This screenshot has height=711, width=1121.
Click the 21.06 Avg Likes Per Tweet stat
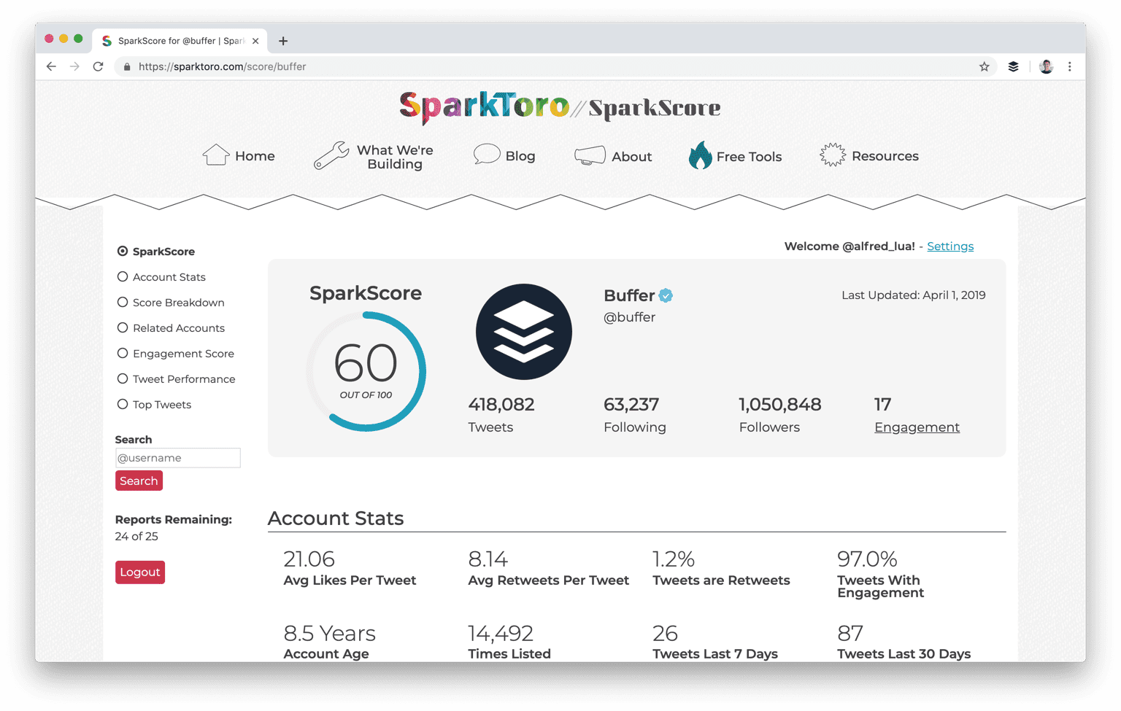click(x=350, y=568)
